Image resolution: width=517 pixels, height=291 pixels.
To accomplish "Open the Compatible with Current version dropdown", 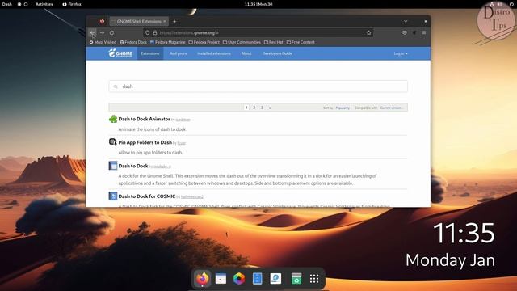I will (x=392, y=108).
